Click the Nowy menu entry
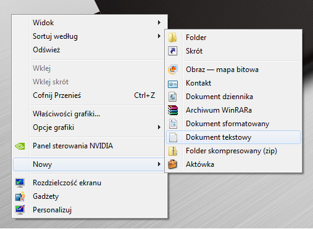313x229 pixels. (x=90, y=164)
